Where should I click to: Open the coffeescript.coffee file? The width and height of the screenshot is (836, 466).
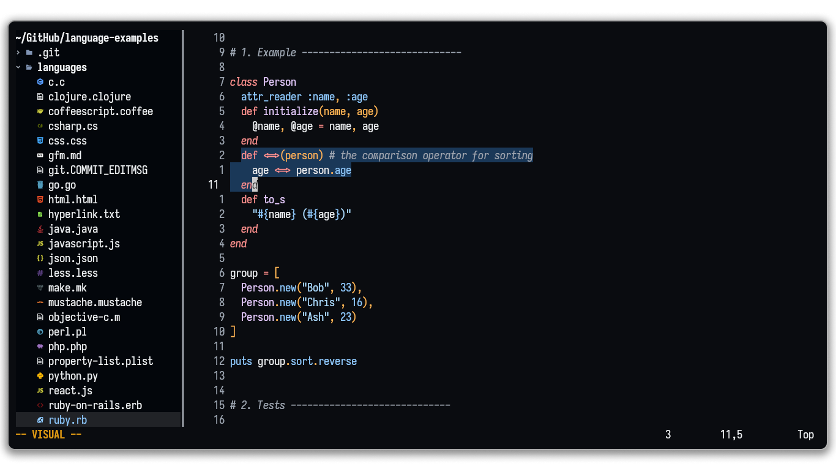point(100,111)
